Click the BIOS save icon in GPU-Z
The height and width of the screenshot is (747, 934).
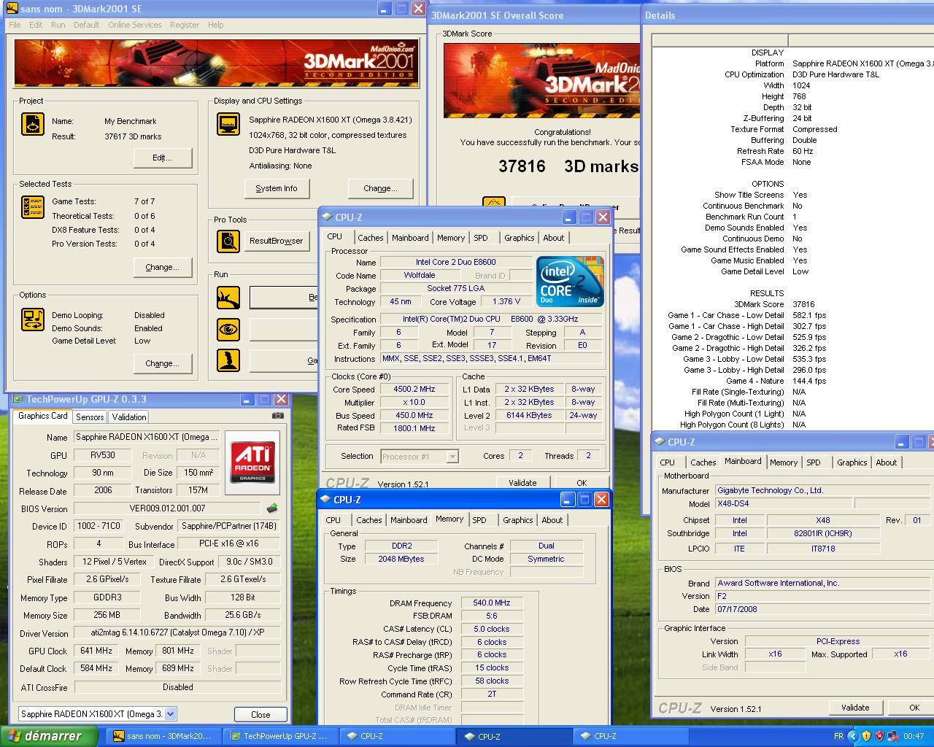point(272,508)
